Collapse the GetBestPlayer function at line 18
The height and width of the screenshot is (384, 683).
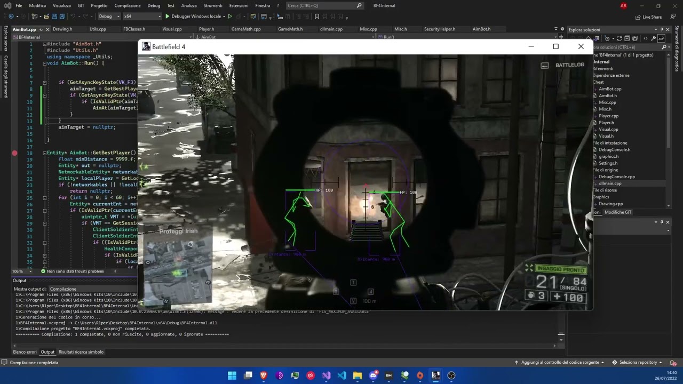tap(44, 153)
